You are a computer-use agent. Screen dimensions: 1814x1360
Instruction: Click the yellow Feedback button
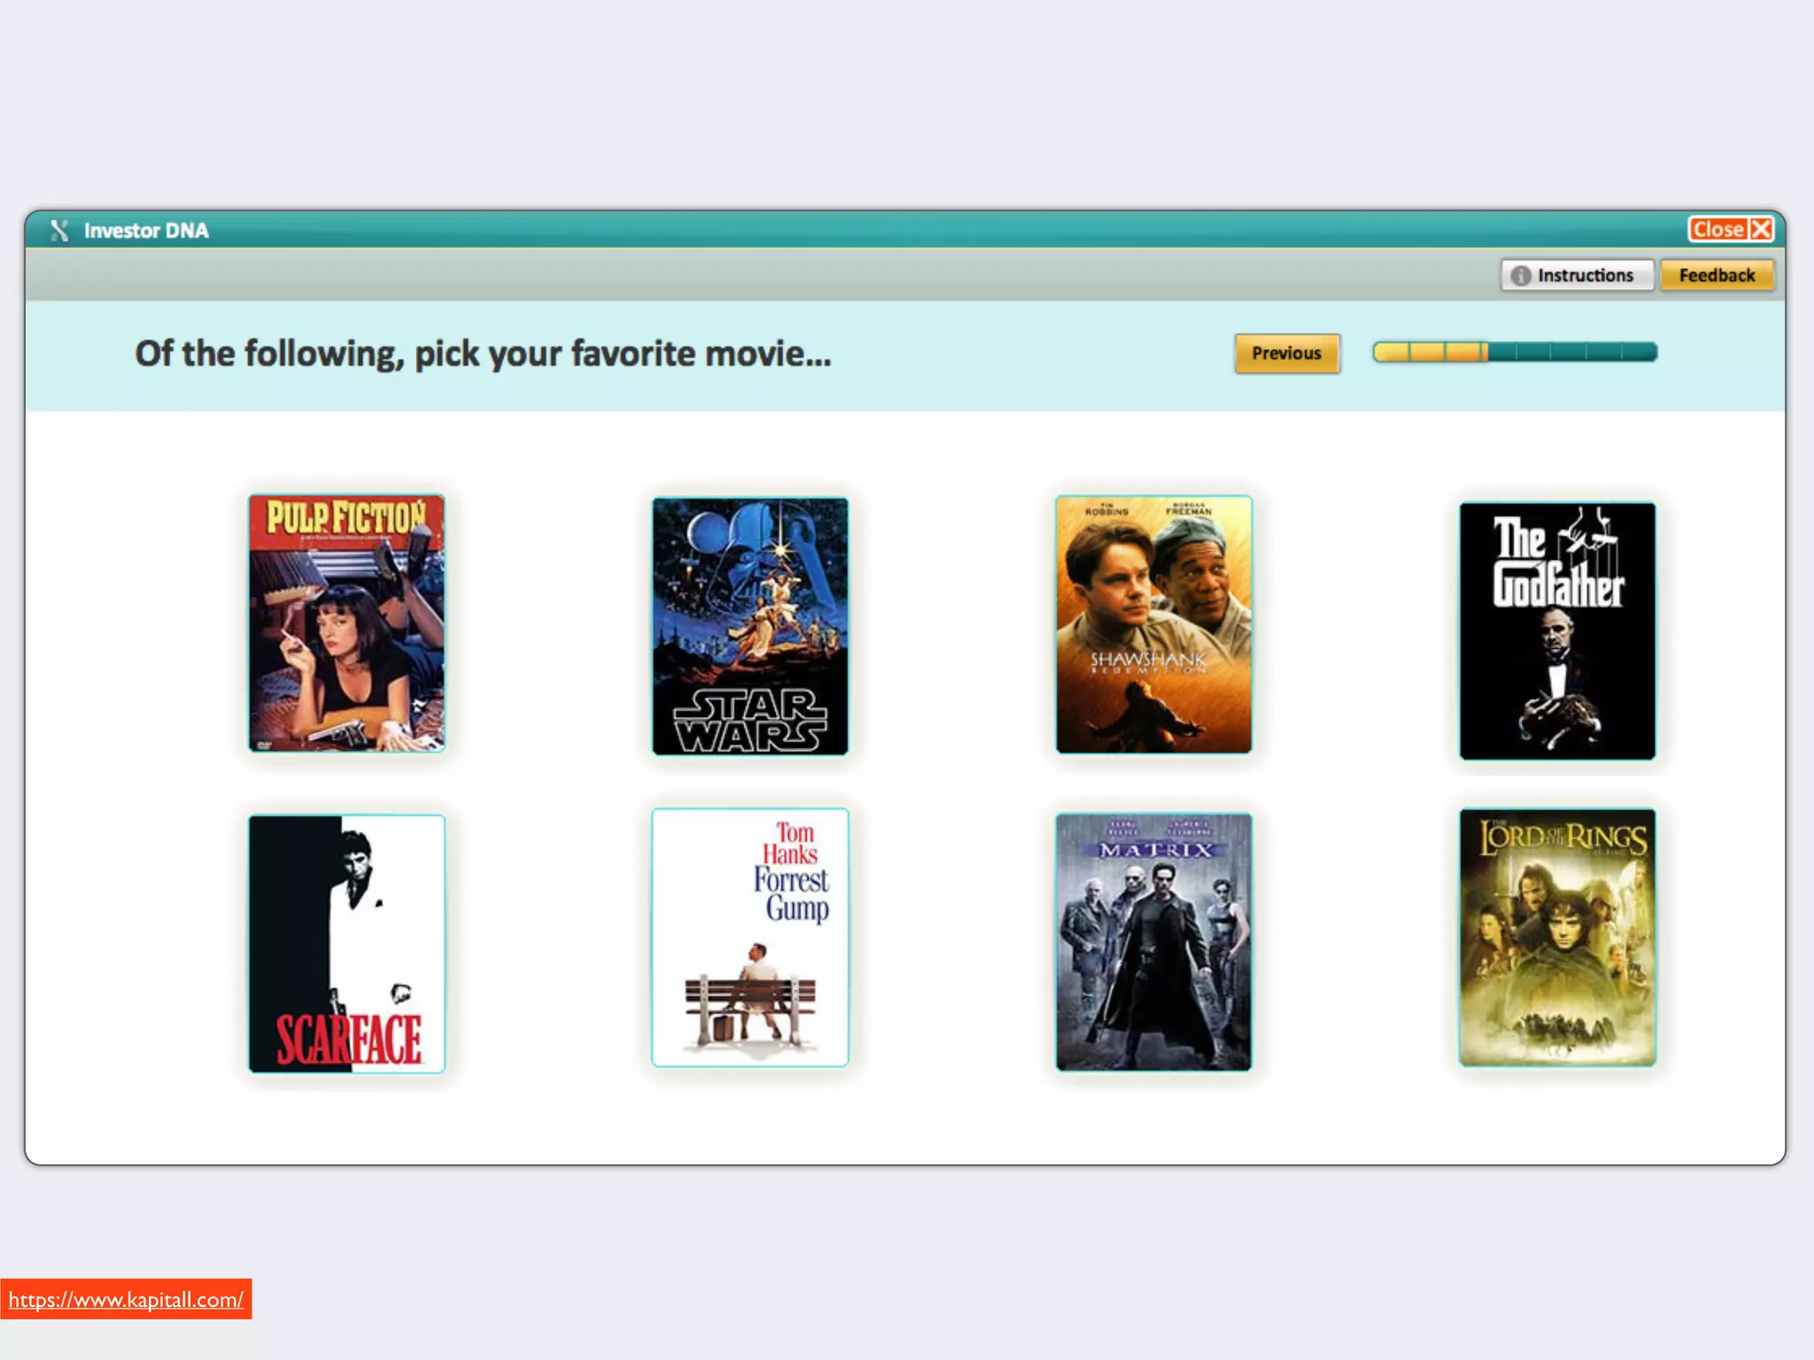click(1716, 275)
